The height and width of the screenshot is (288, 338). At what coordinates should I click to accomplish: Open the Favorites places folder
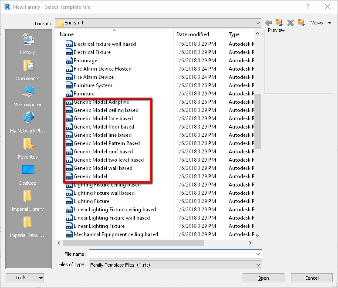[x=28, y=148]
